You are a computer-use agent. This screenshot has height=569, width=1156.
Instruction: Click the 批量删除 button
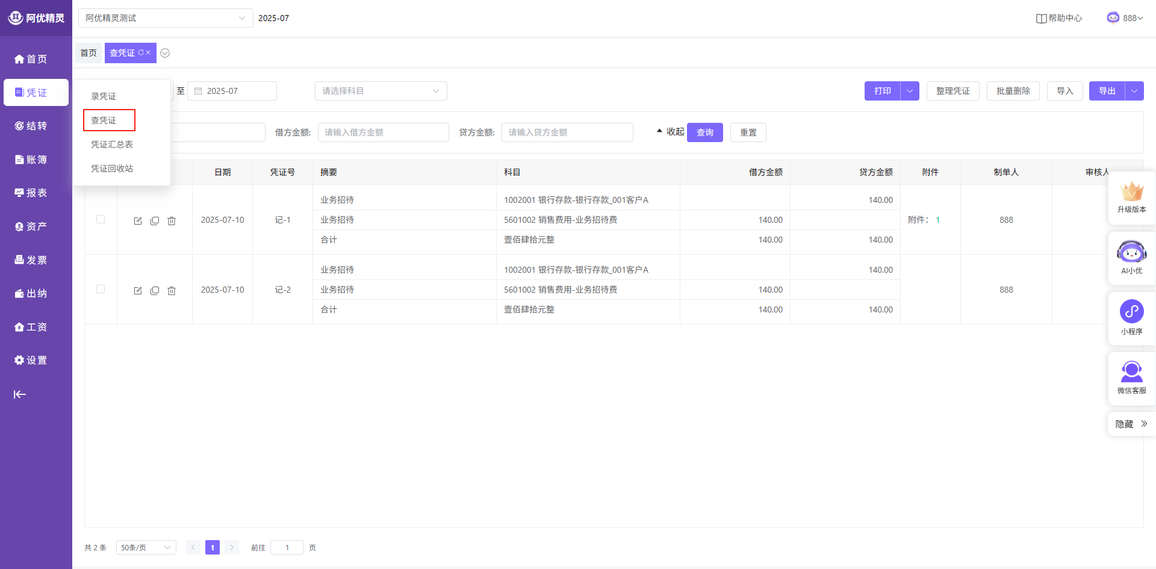pos(1013,91)
